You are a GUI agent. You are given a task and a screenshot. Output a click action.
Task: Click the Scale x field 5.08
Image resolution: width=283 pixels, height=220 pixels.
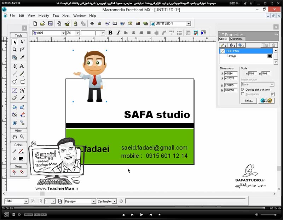click(x=253, y=73)
